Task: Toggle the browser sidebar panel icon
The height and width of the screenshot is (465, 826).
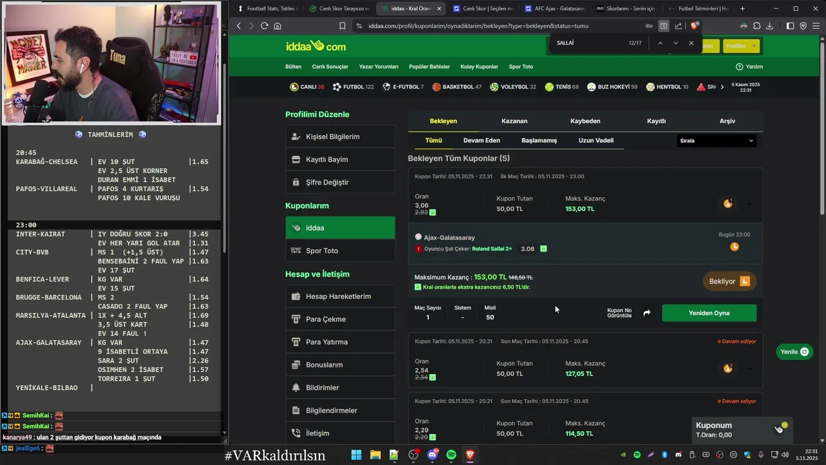Action: coord(791,26)
